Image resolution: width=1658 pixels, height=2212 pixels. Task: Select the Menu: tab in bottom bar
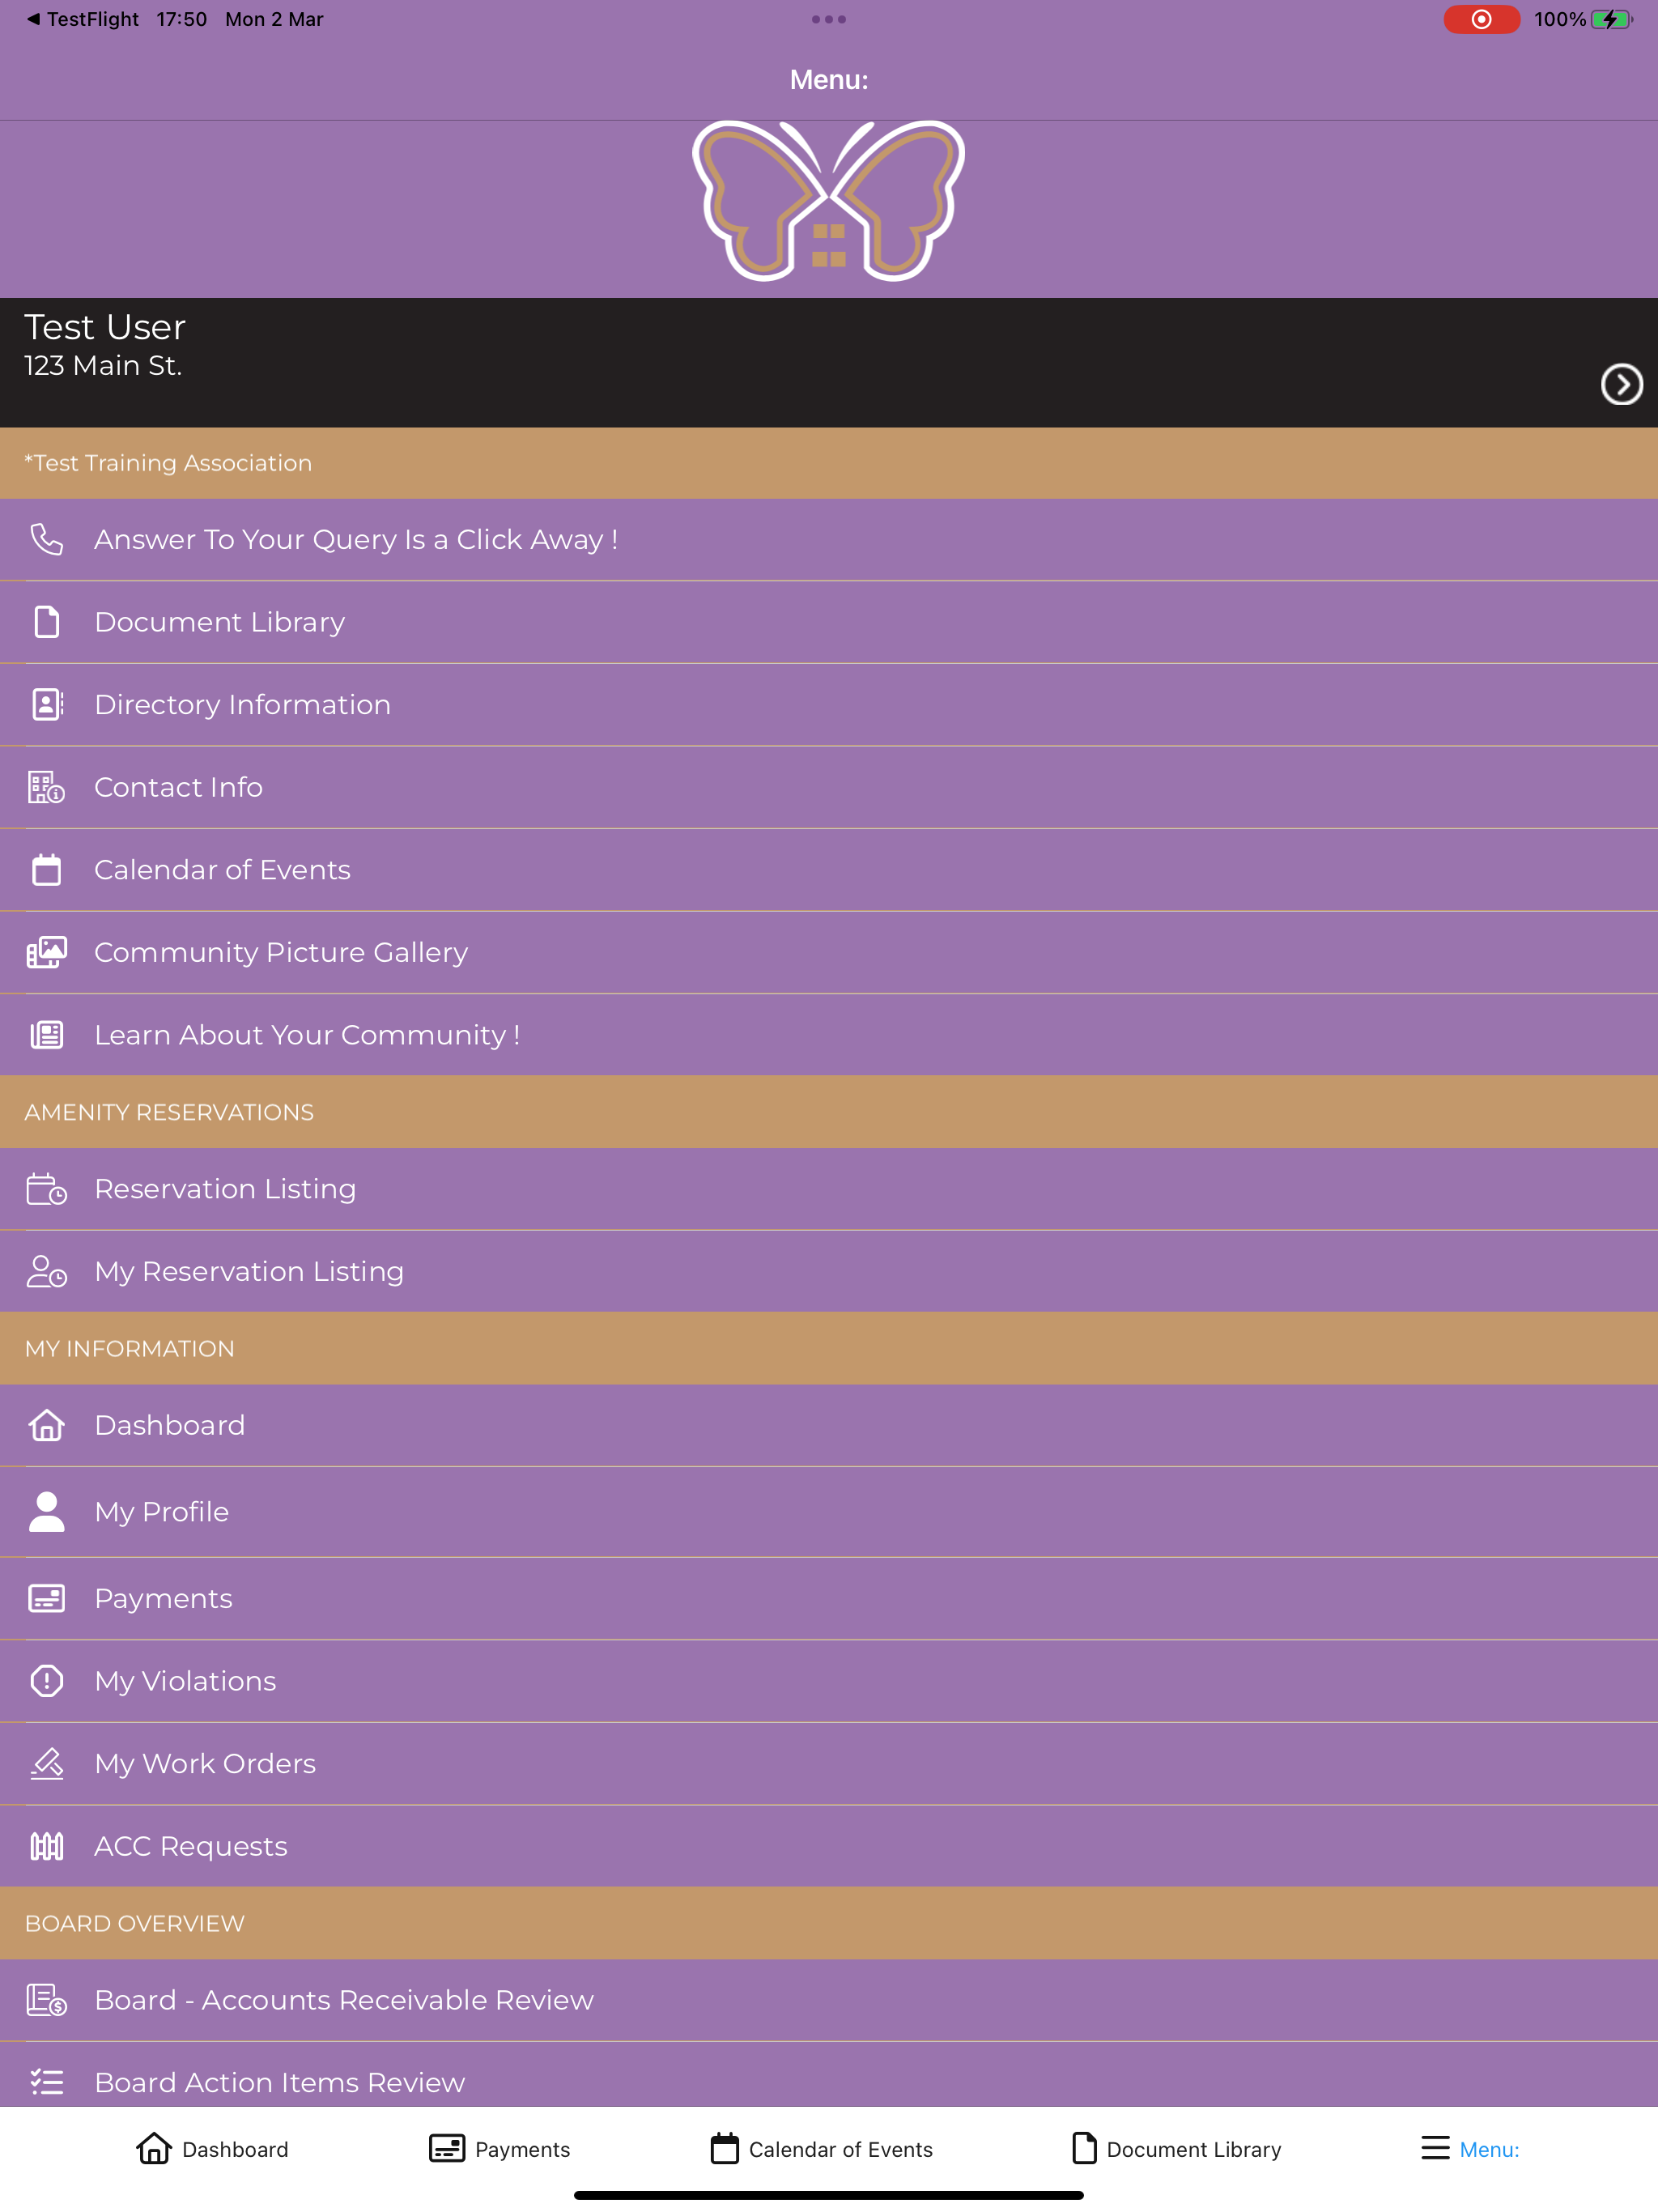[x=1470, y=2149]
